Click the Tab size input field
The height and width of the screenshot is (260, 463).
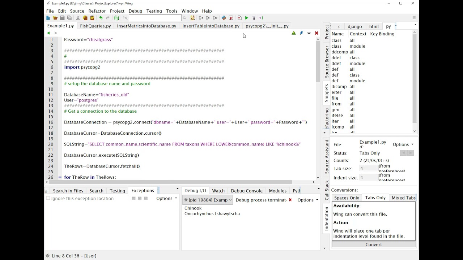[369, 169]
